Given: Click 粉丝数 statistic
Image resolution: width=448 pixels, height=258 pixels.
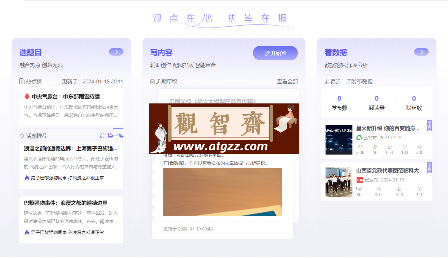Looking at the screenshot, I should coord(414,103).
